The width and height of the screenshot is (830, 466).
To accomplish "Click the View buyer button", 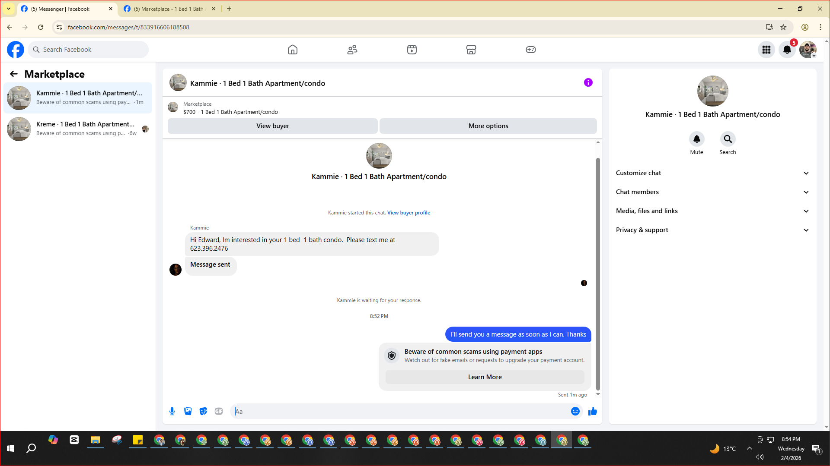I will point(272,126).
